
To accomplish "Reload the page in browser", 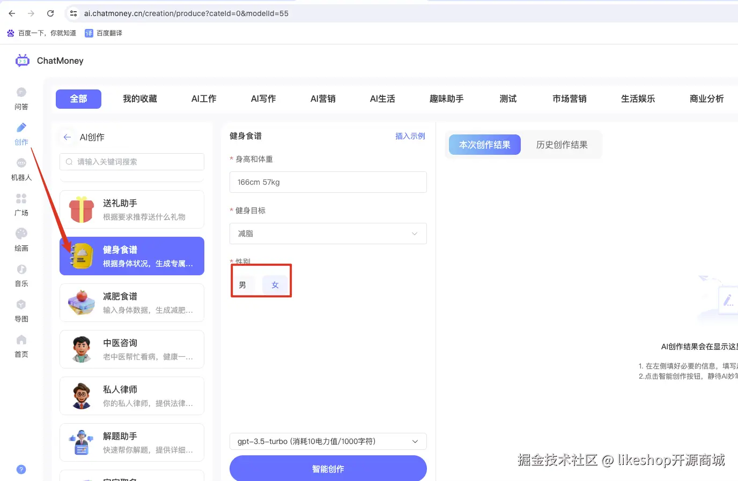I will coord(50,13).
